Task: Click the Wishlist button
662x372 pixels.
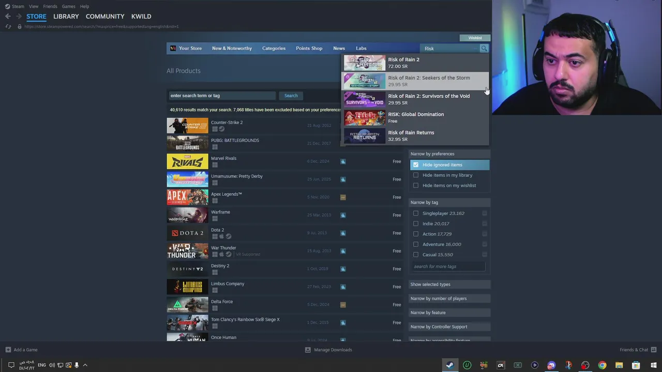Action: click(475, 38)
